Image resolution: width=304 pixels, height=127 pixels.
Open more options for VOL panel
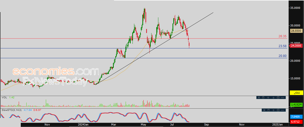pos(282,98)
